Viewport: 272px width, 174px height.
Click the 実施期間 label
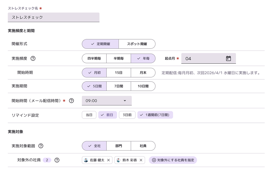coord(19,86)
